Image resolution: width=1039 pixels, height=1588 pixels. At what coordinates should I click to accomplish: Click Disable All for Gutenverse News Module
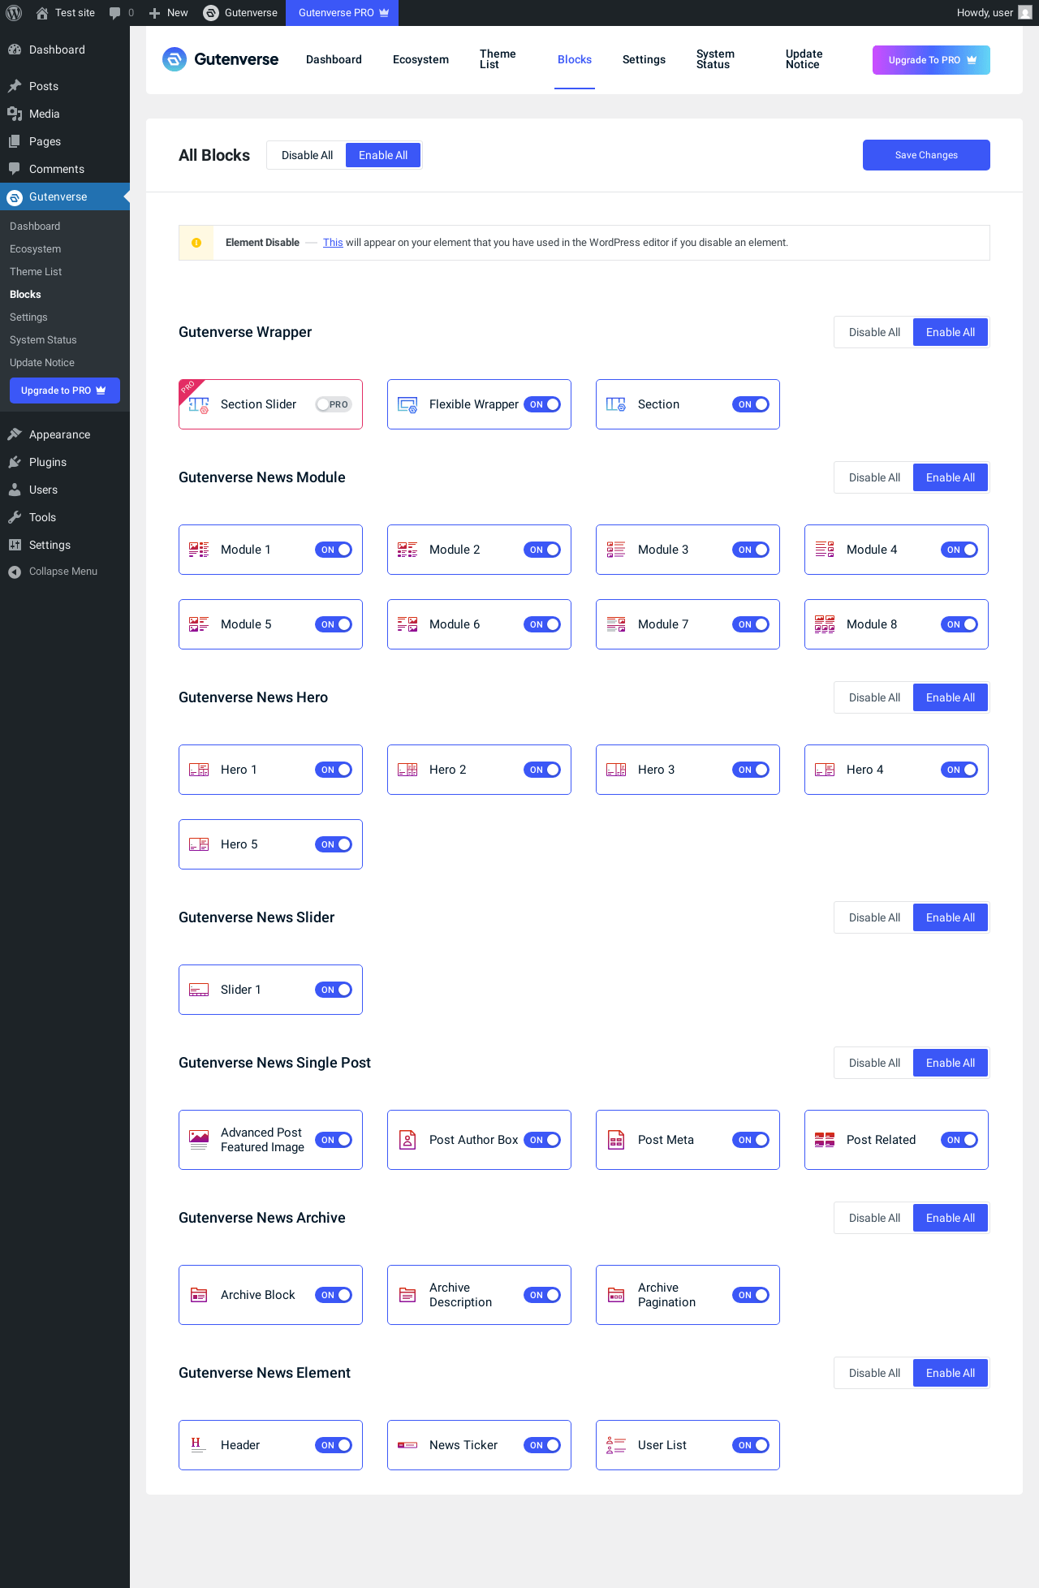[874, 477]
